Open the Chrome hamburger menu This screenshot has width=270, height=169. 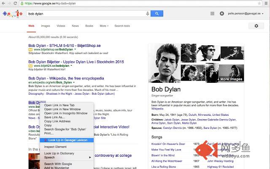[x=266, y=3]
